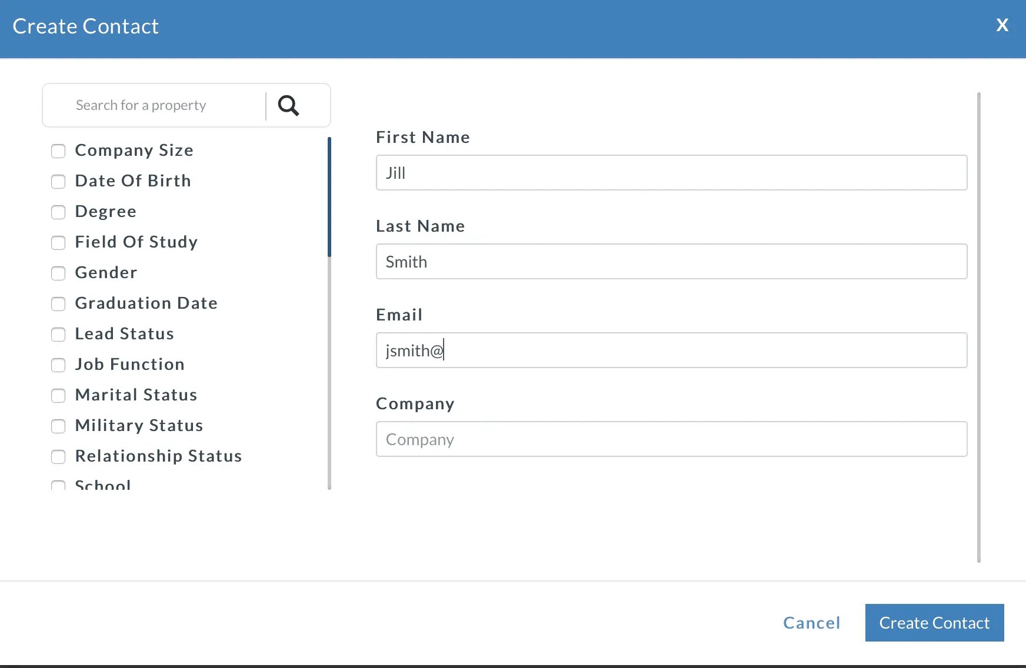Focus the Company input field
This screenshot has height=668, width=1026.
coord(671,439)
